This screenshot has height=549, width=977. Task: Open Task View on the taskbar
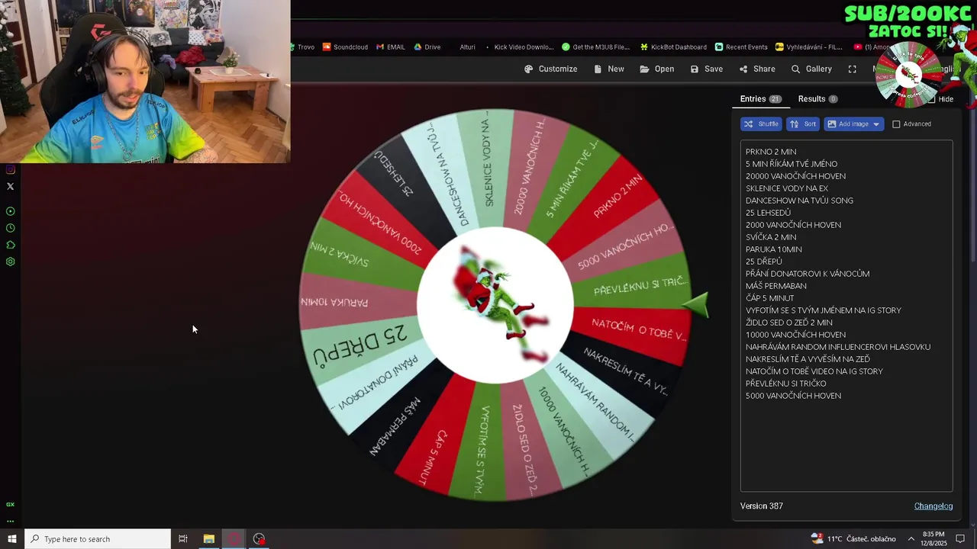pyautogui.click(x=183, y=539)
